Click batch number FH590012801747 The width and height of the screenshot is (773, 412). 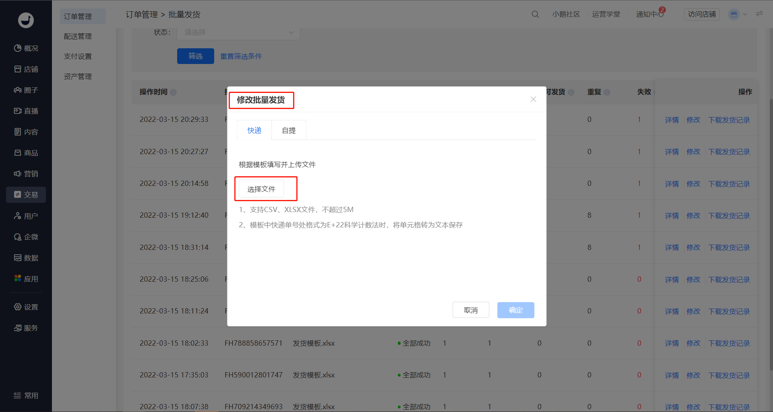[253, 375]
